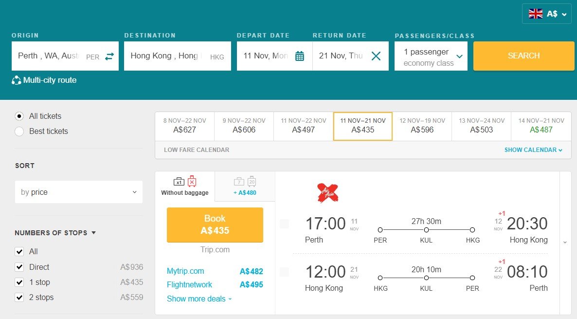Image resolution: width=577 pixels, height=319 pixels.
Task: Select the 11 Nov–22 Nov A$497 fare
Action: tap(304, 126)
